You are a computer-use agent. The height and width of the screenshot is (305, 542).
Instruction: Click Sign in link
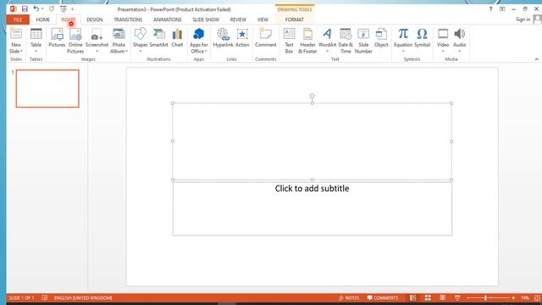pyautogui.click(x=523, y=19)
